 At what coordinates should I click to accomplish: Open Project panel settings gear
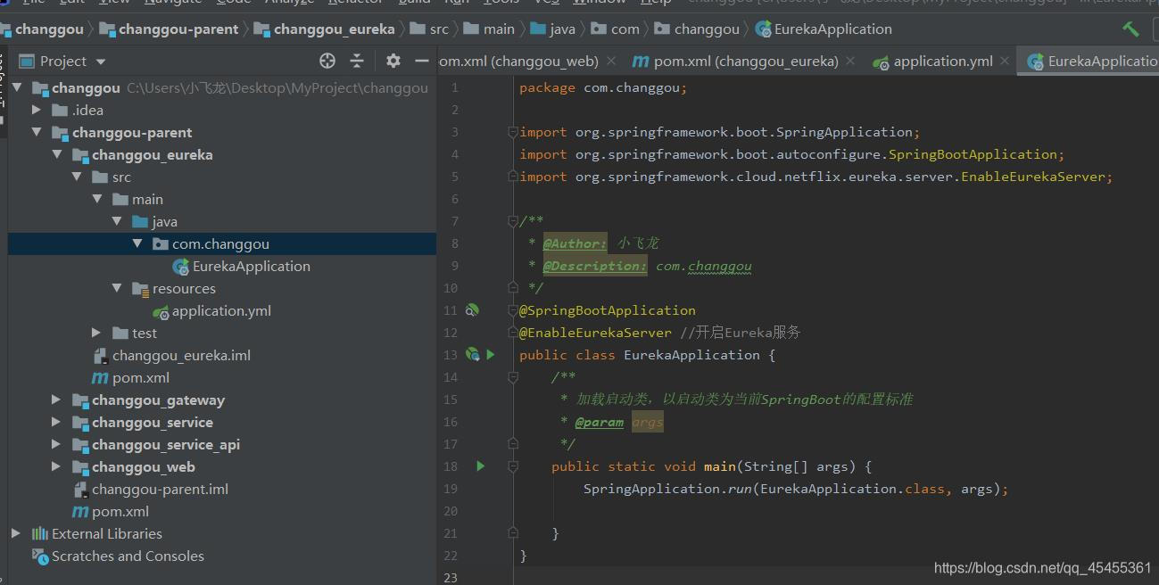tap(393, 61)
